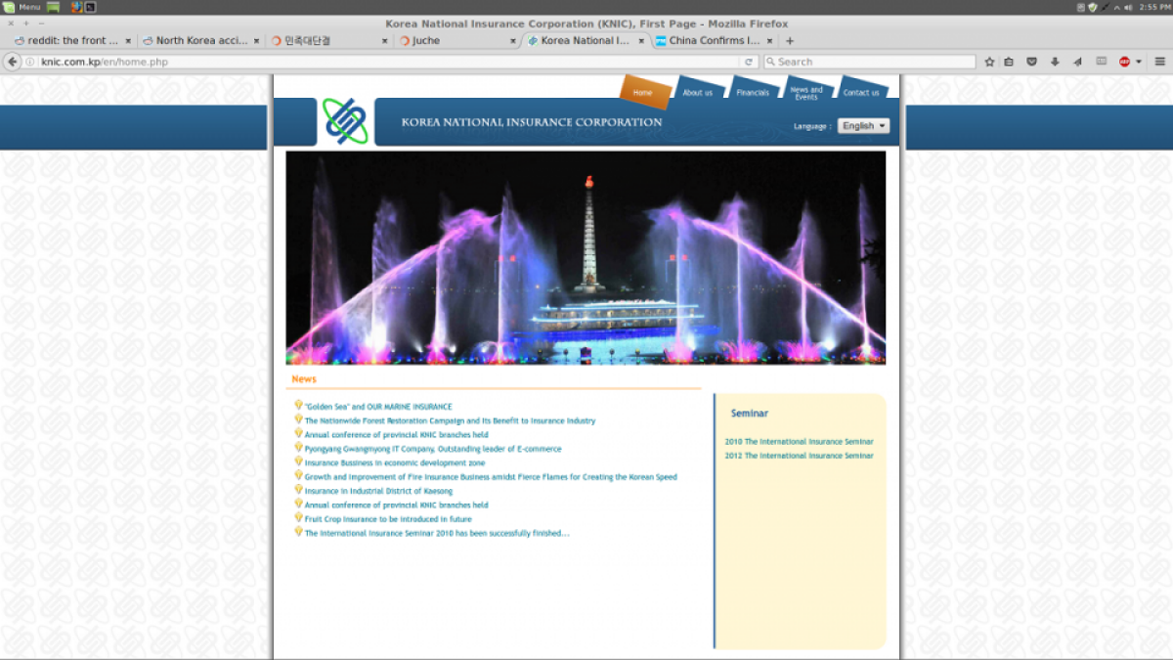Screen dimensions: 1173x660
Task: Open the About us navigation tab
Action: click(697, 91)
